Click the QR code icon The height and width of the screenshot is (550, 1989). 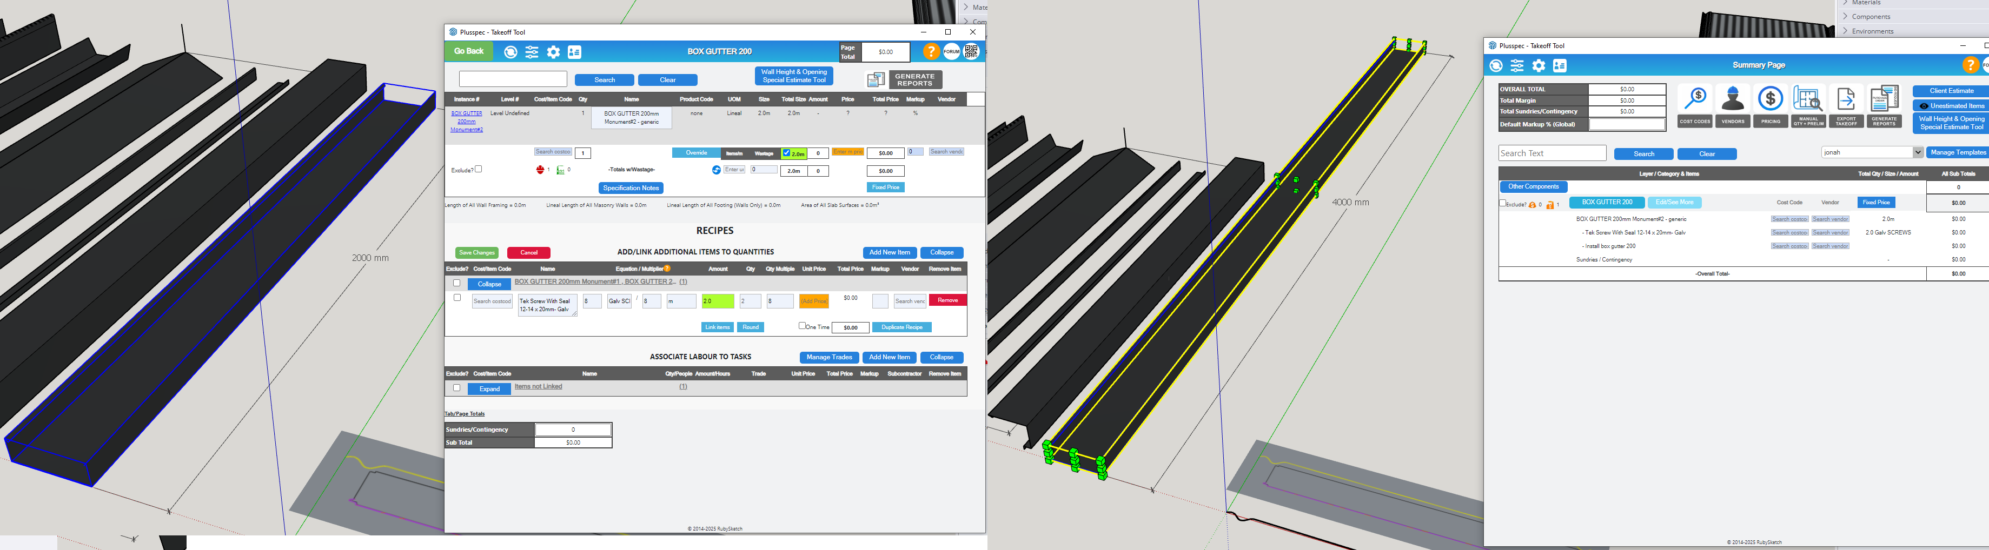coord(971,52)
